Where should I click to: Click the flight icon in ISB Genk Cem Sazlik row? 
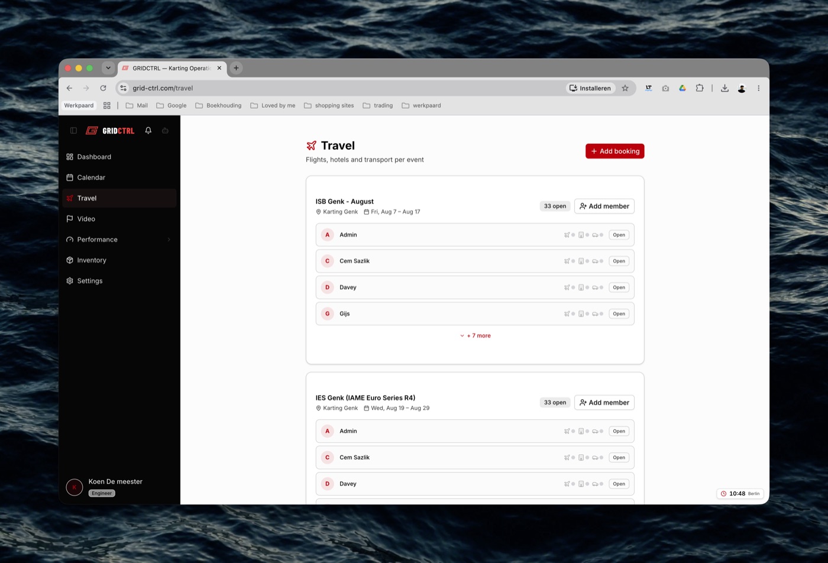click(567, 261)
